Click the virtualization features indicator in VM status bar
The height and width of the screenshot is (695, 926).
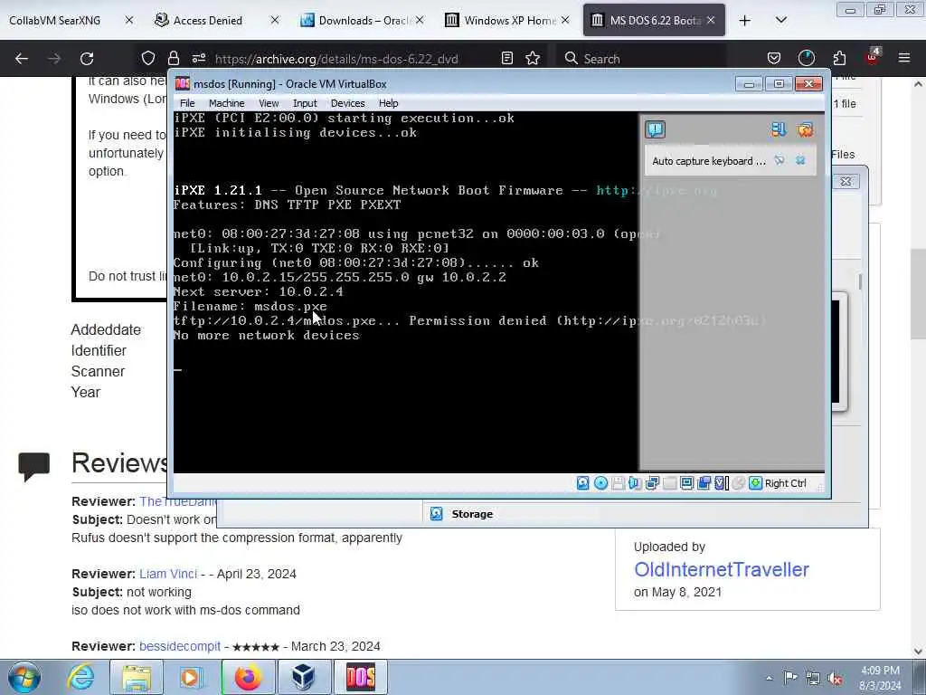[721, 483]
